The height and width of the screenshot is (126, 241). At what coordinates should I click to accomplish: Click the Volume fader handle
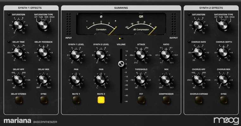(x=121, y=64)
